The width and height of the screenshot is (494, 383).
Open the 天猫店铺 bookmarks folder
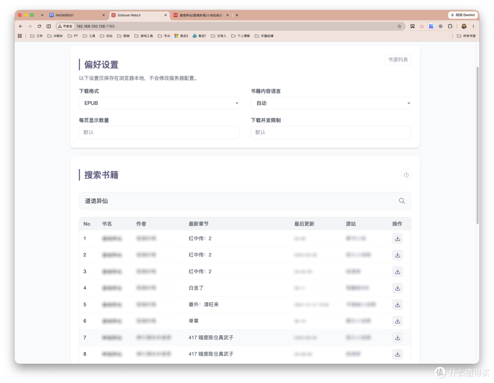[264, 36]
